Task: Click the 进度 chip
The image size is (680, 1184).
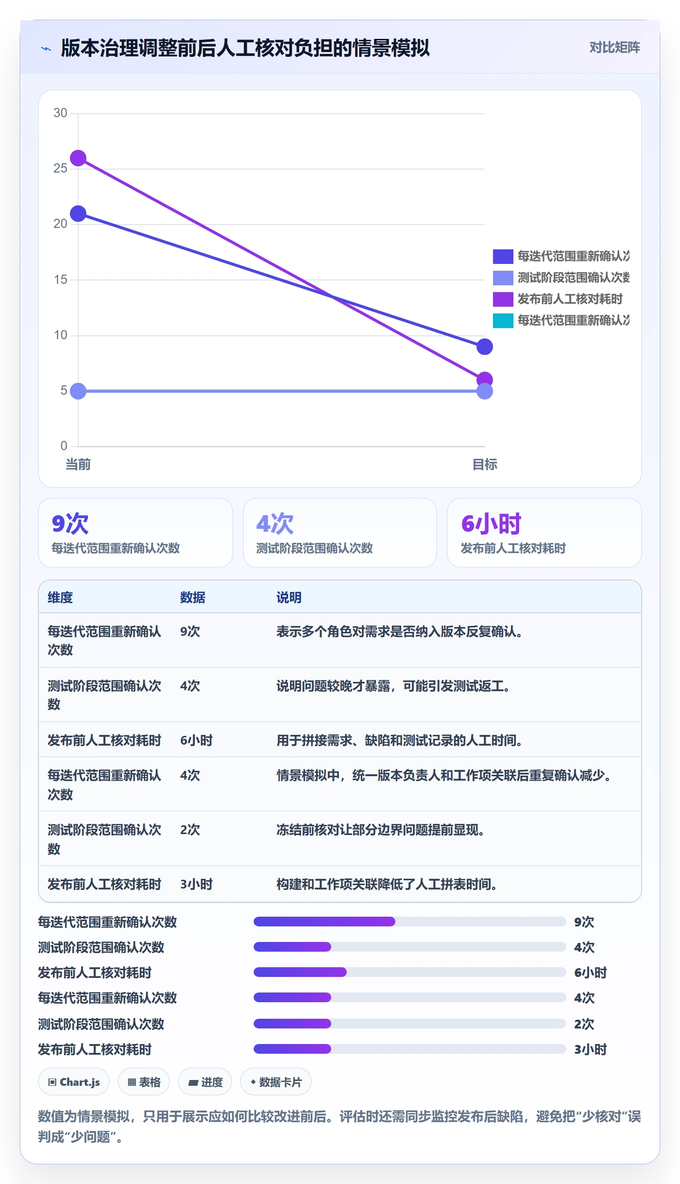Action: pyautogui.click(x=205, y=1082)
